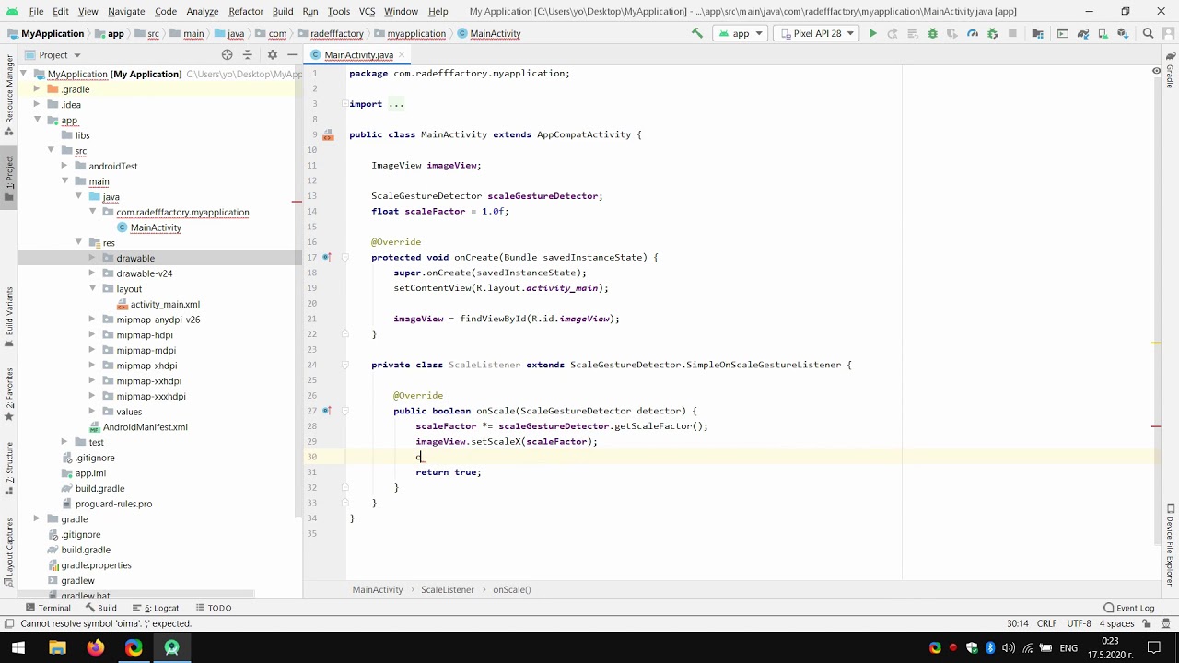Viewport: 1179px width, 663px height.
Task: Open the app run configuration dropdown
Action: tap(741, 33)
